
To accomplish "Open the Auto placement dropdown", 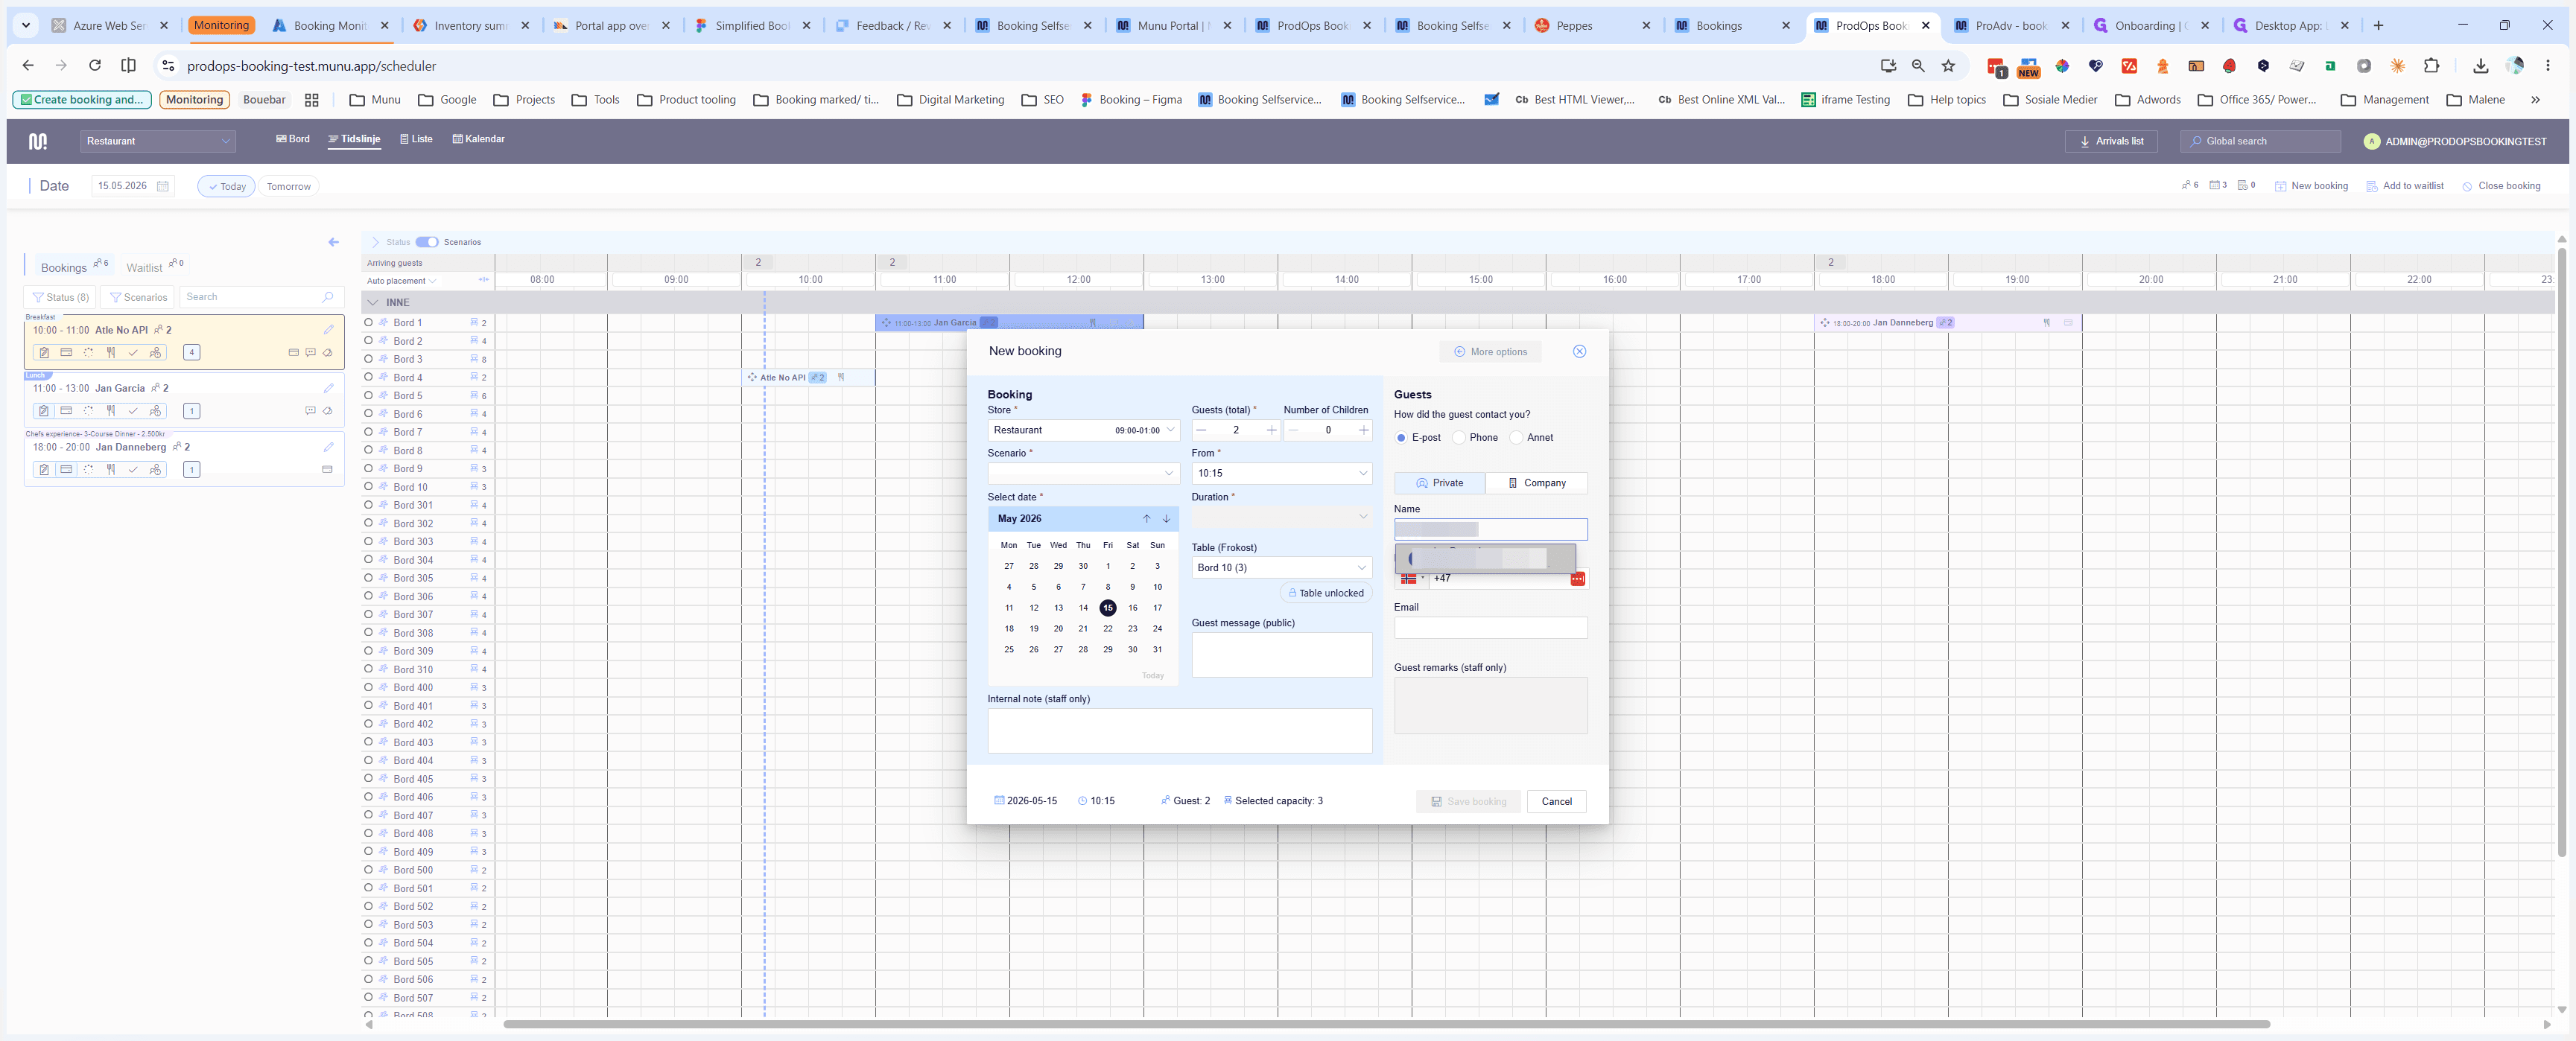I will point(401,281).
